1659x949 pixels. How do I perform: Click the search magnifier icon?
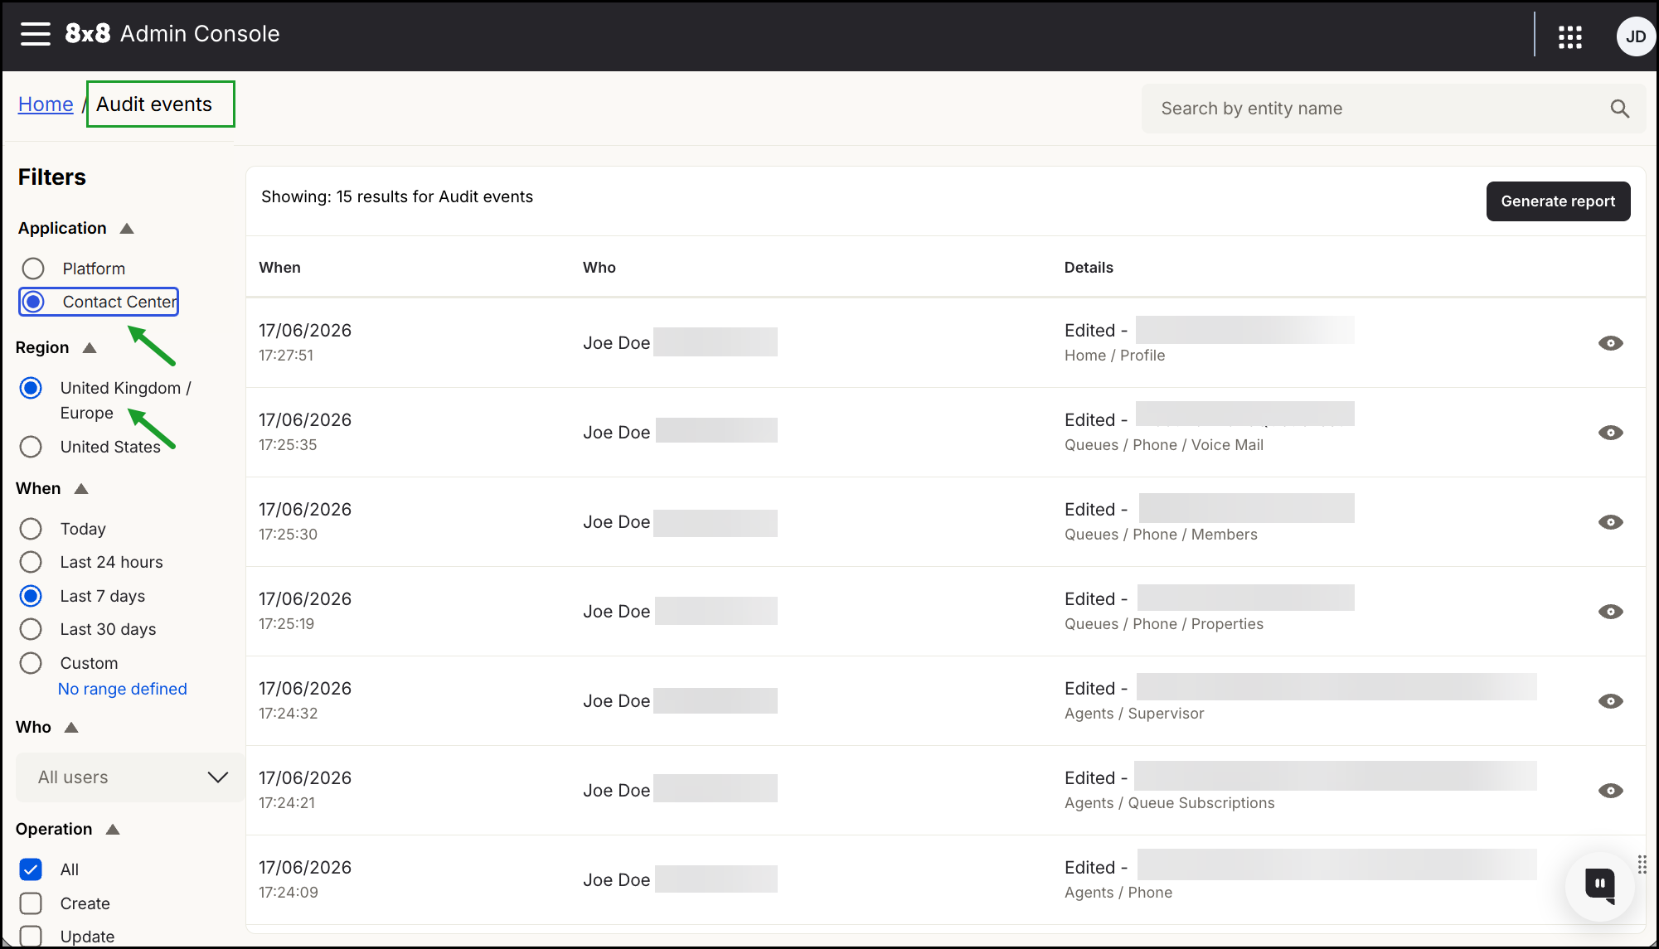coord(1619,109)
